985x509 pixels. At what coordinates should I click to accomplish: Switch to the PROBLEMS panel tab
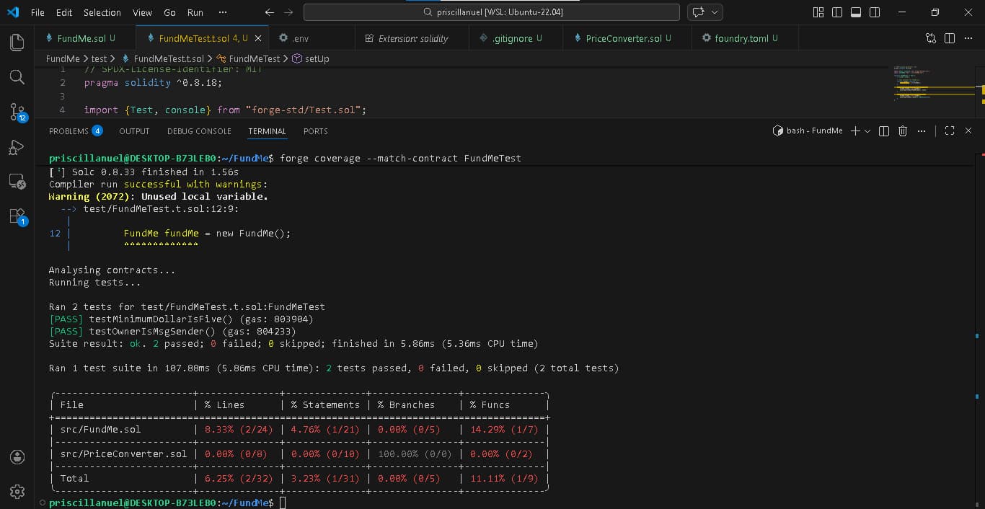[69, 131]
